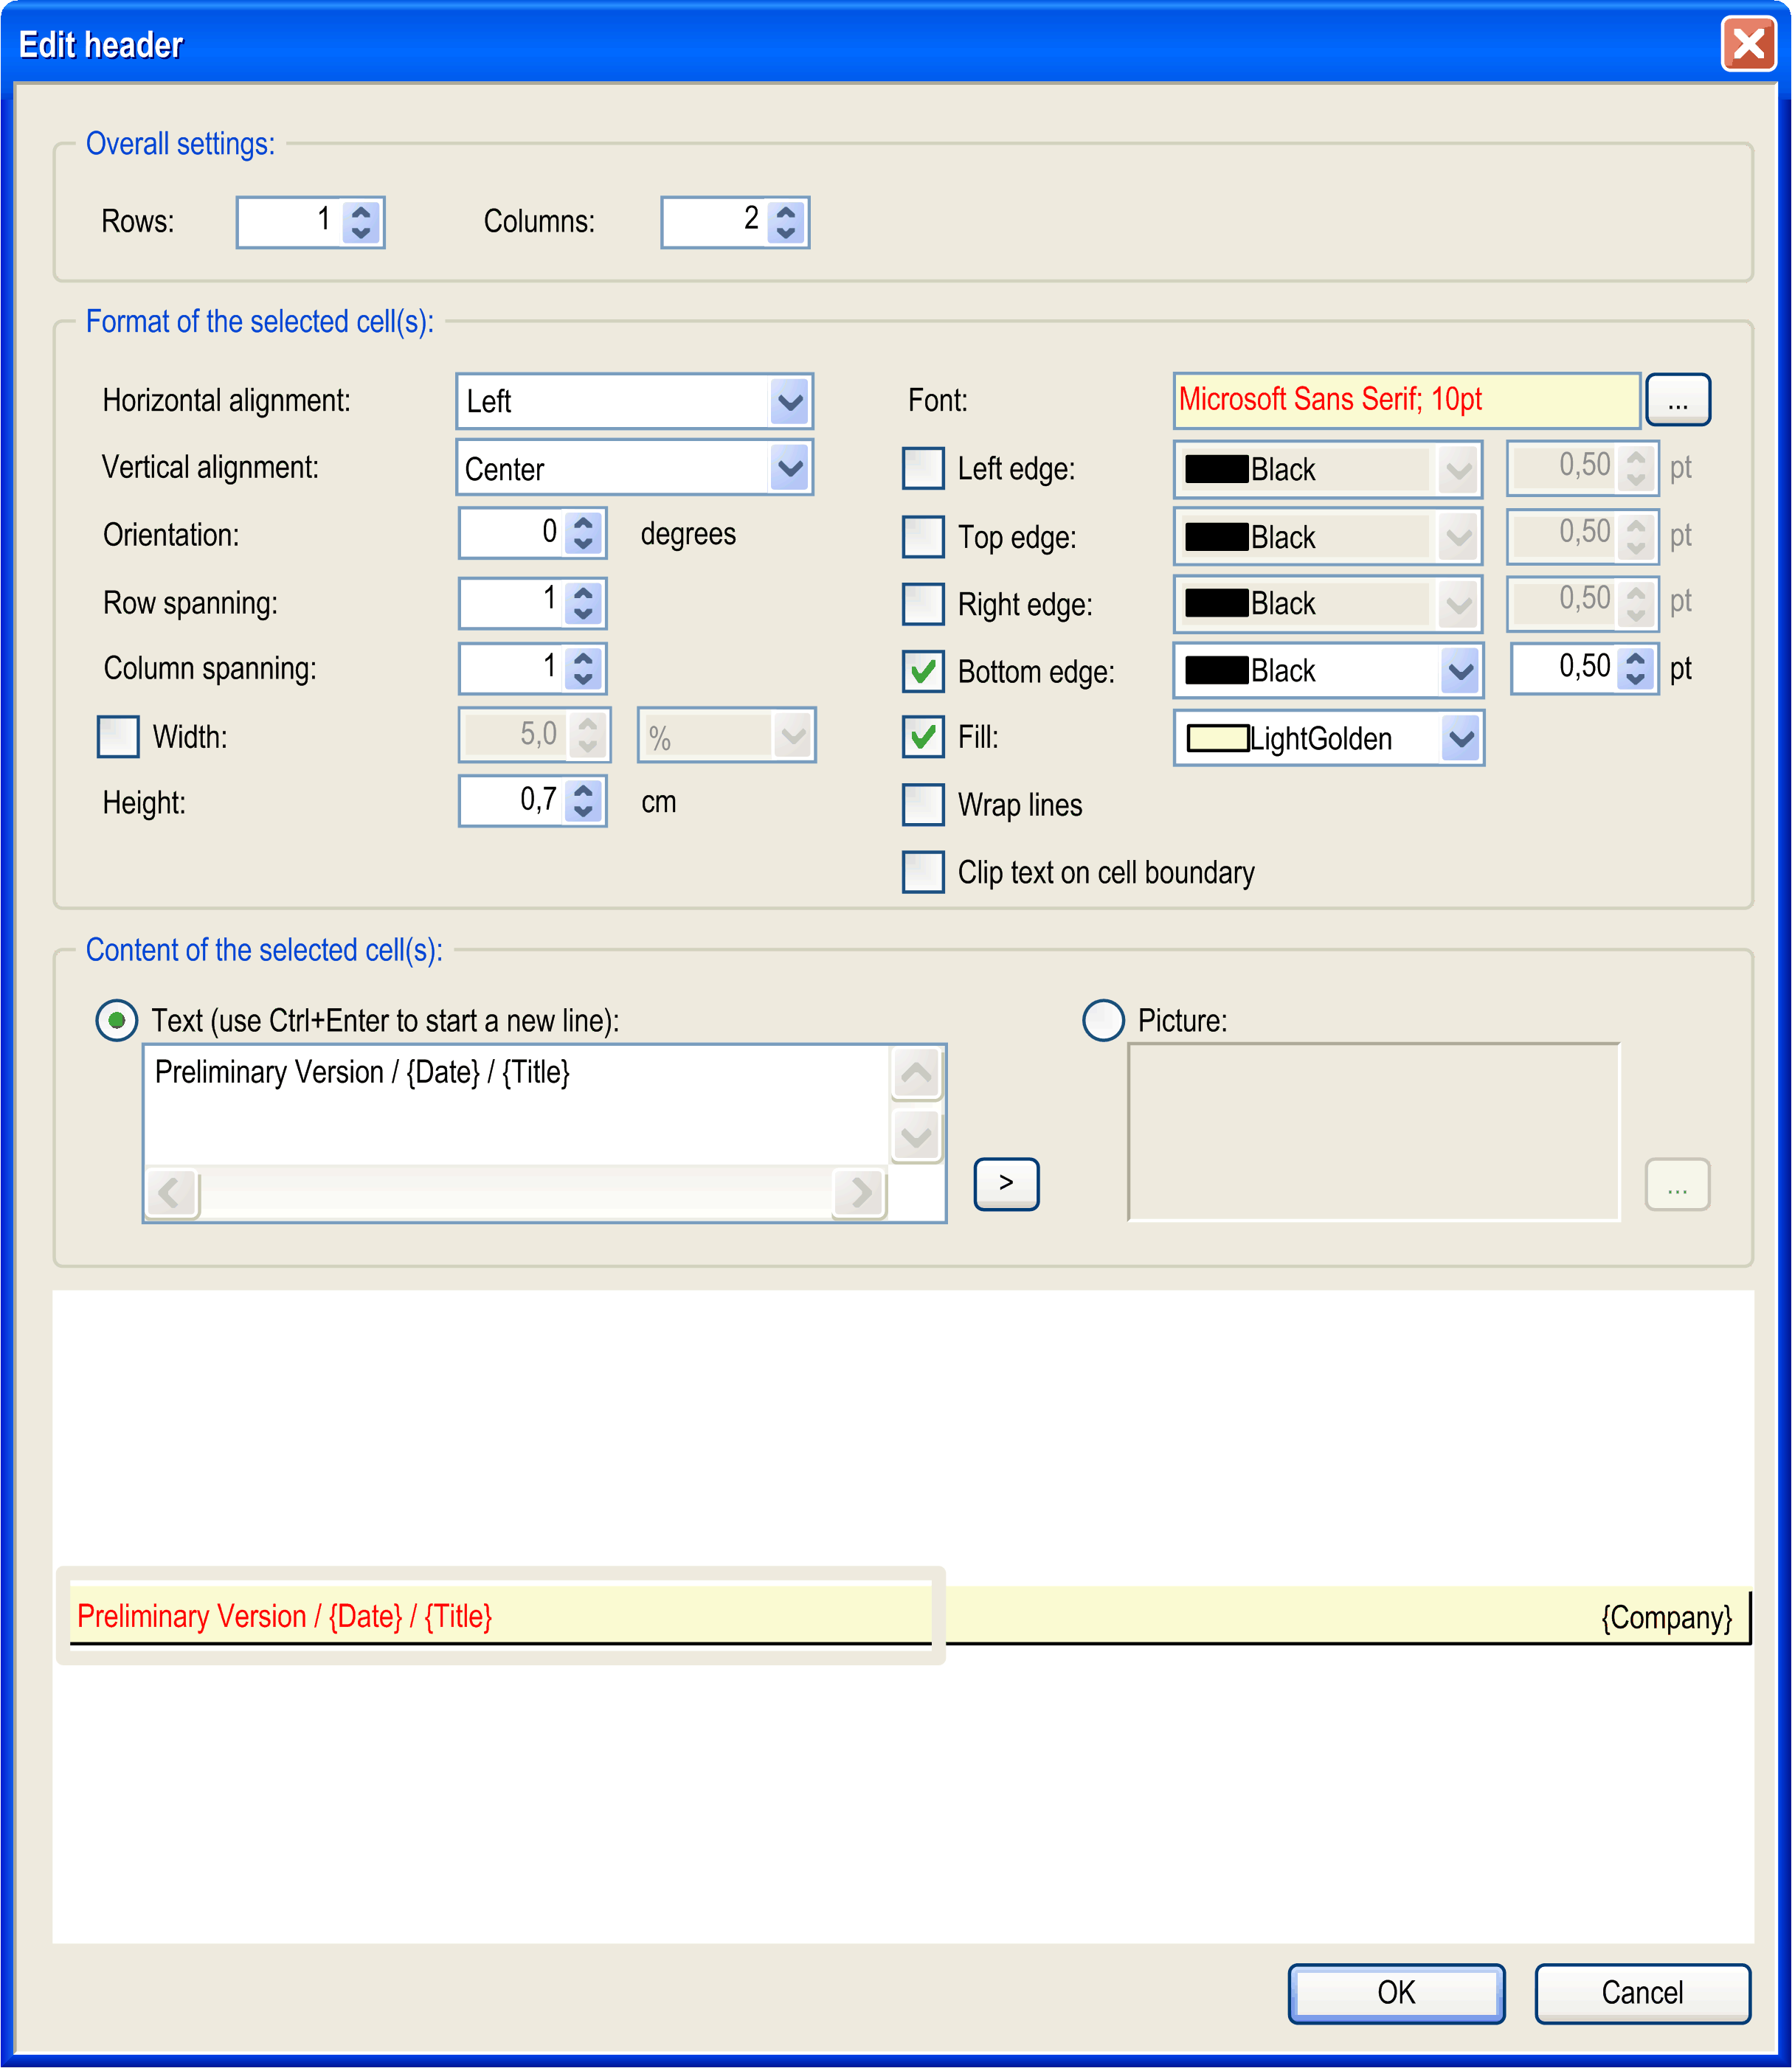Viewport: 1792px width, 2068px height.
Task: Click the Bottom edge black color swatch
Action: pyautogui.click(x=1217, y=670)
